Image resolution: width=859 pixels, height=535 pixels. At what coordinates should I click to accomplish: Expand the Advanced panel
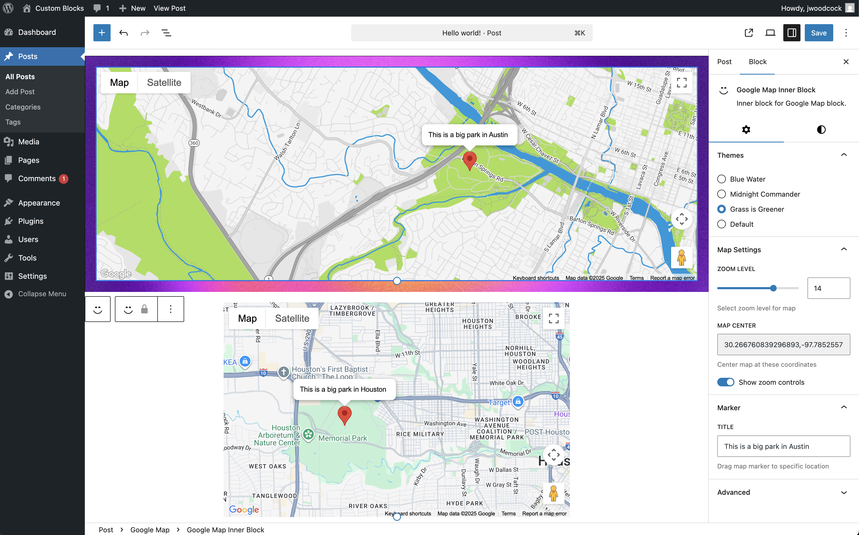click(x=784, y=492)
